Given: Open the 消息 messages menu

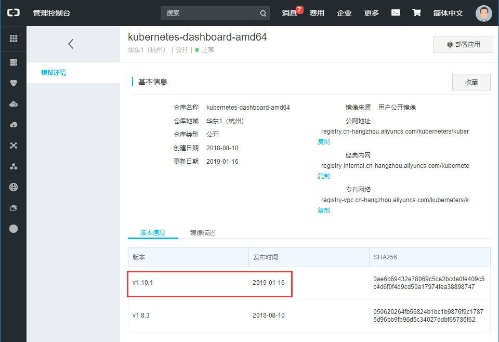Looking at the screenshot, I should [x=290, y=13].
